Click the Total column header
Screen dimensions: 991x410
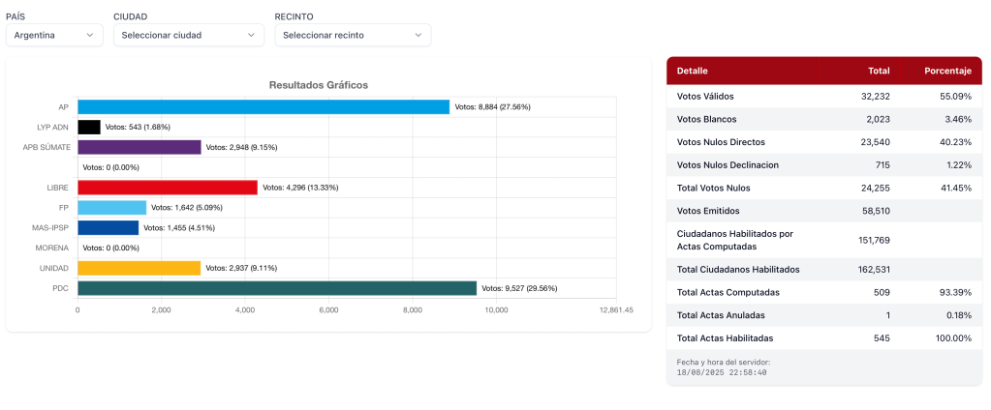pos(878,71)
